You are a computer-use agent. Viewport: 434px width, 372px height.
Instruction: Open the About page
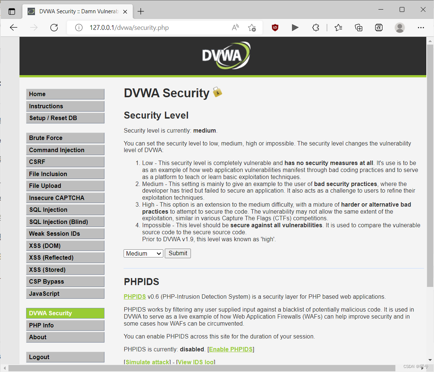click(65, 337)
